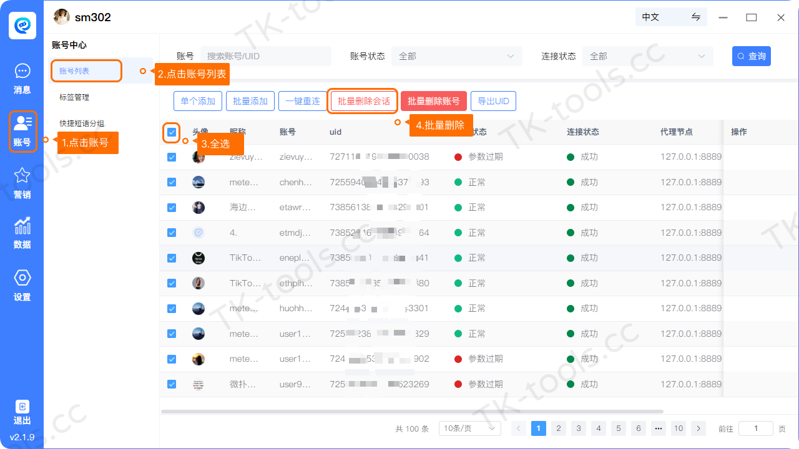This screenshot has height=449, width=799.
Task: Click the avatar of the 海边 account row
Action: click(x=199, y=208)
